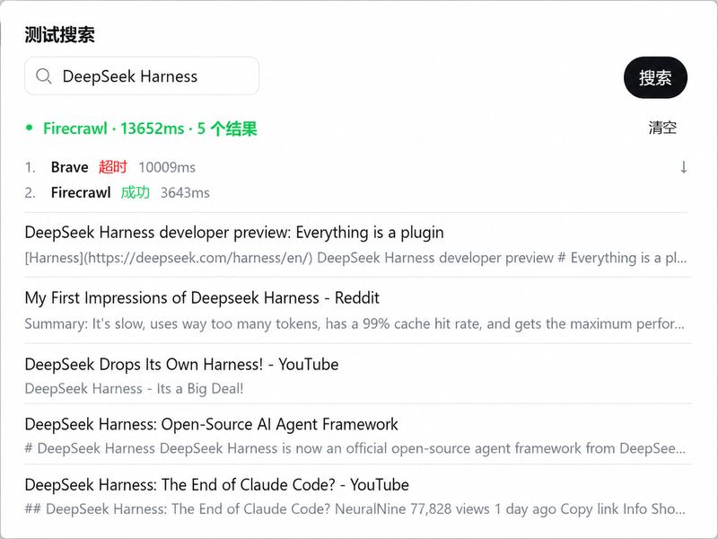Click the green 成功 status label
Screen dimensions: 718x539
click(x=136, y=192)
